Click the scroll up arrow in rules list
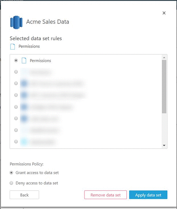This screenshot has width=177, height=209. point(164,57)
